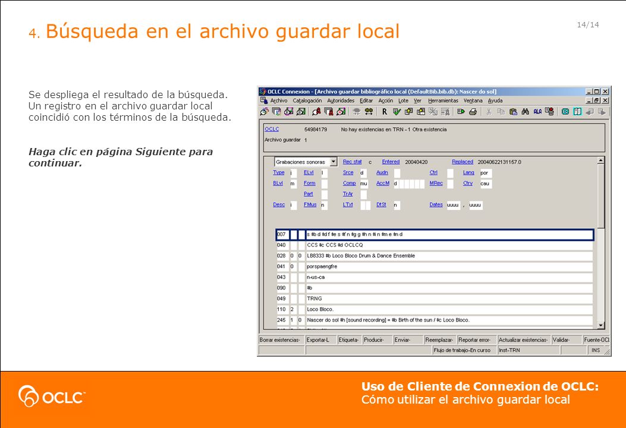Click the gray forward arrow toolbar icon
The image size is (626, 428).
602,112
